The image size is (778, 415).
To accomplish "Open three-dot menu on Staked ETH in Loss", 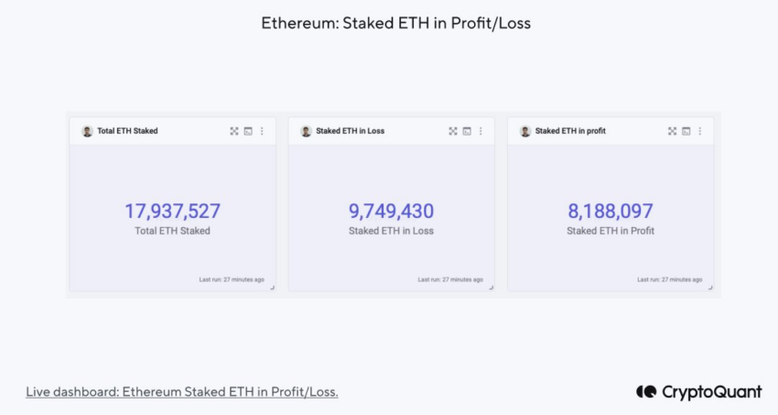I will 481,131.
